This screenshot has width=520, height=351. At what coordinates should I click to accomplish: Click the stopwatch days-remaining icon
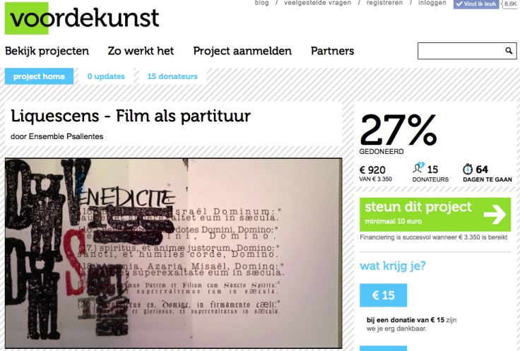coord(468,169)
